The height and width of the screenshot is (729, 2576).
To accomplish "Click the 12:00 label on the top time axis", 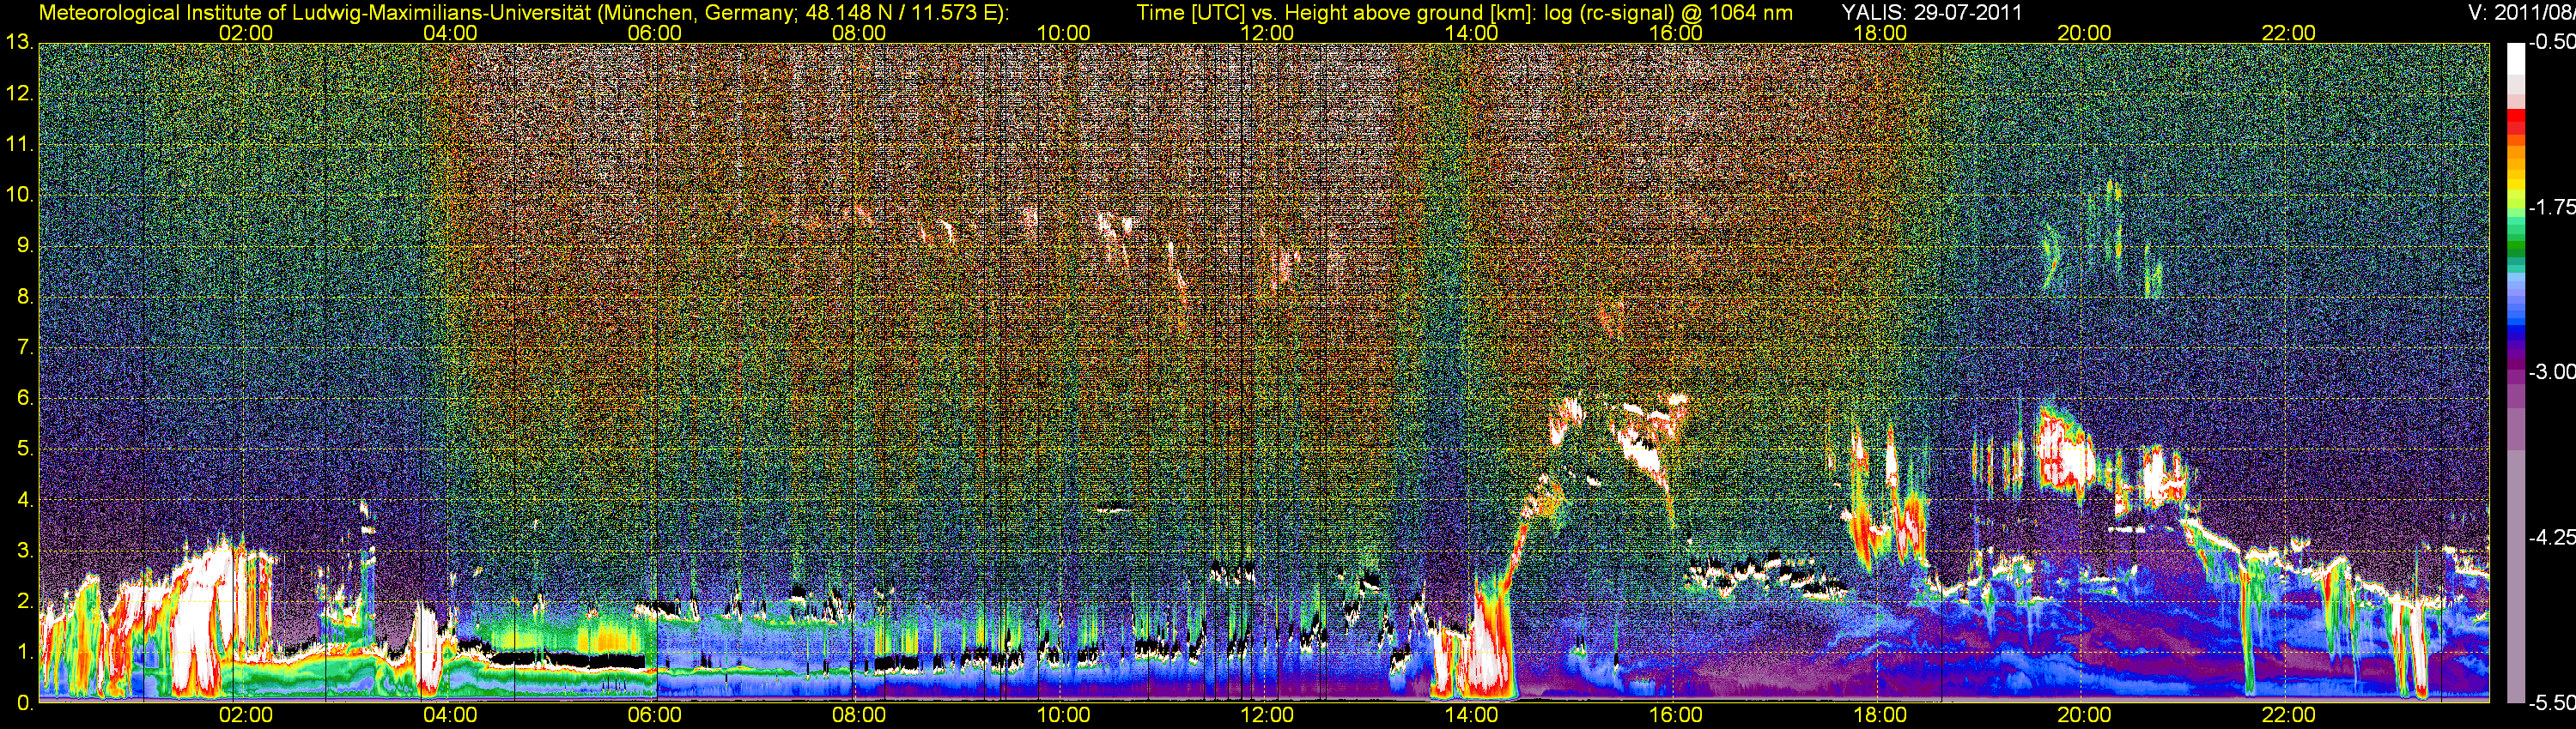I will coord(1267,33).
